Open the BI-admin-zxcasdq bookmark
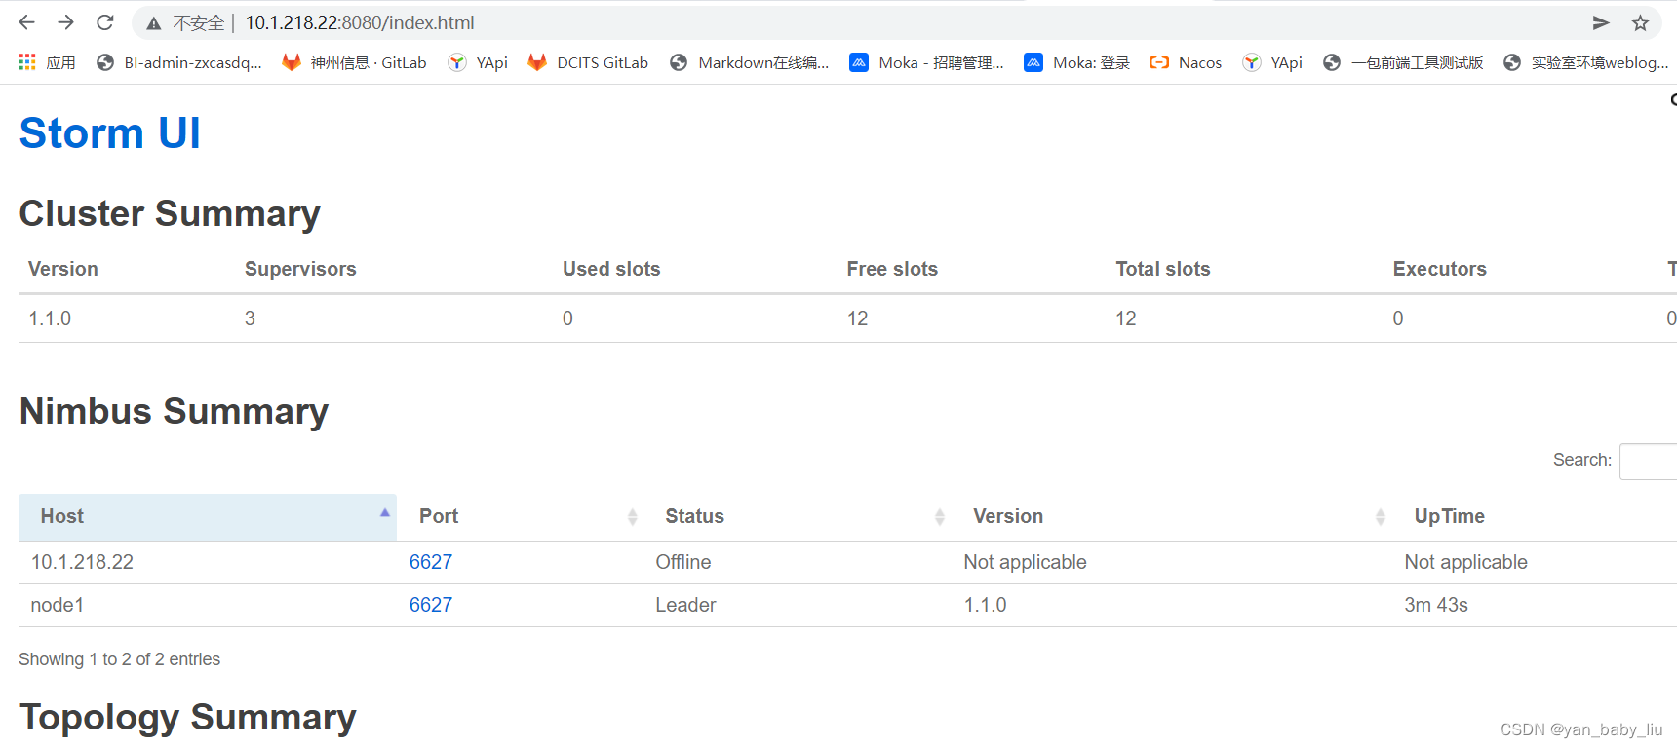This screenshot has height=748, width=1677. pos(179,62)
